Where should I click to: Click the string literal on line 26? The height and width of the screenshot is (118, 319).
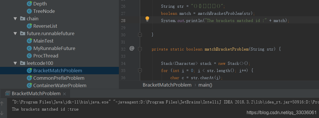tap(206, 6)
